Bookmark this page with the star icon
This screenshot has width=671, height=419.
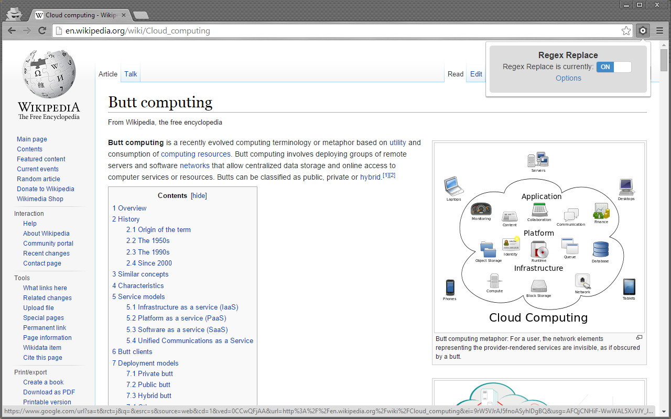pos(626,31)
